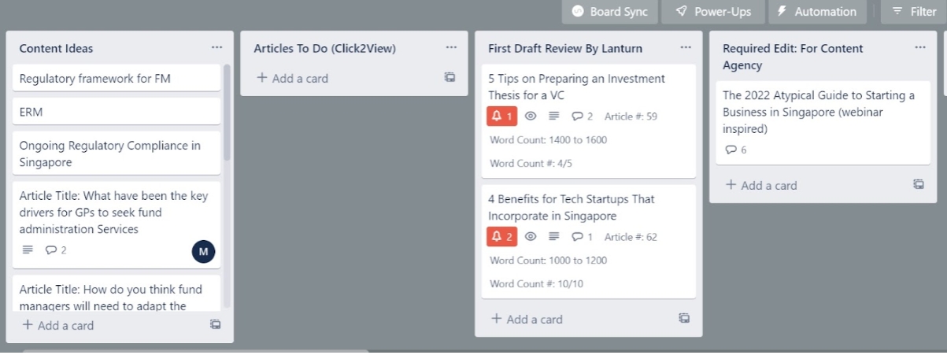Click watch eye icon on Article 59 card

click(x=531, y=116)
